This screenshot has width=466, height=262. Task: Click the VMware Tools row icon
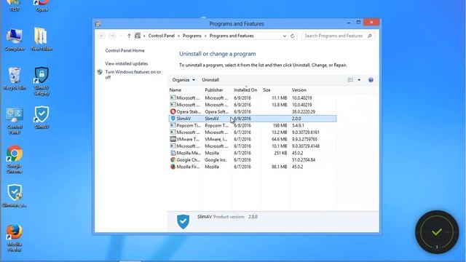click(x=173, y=139)
